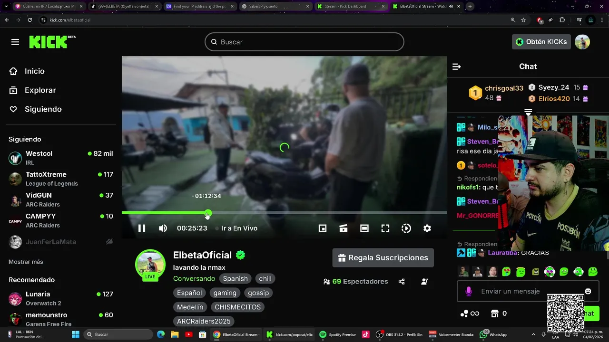Enter fullscreen video mode
Viewport: 609px width, 342px height.
385,228
